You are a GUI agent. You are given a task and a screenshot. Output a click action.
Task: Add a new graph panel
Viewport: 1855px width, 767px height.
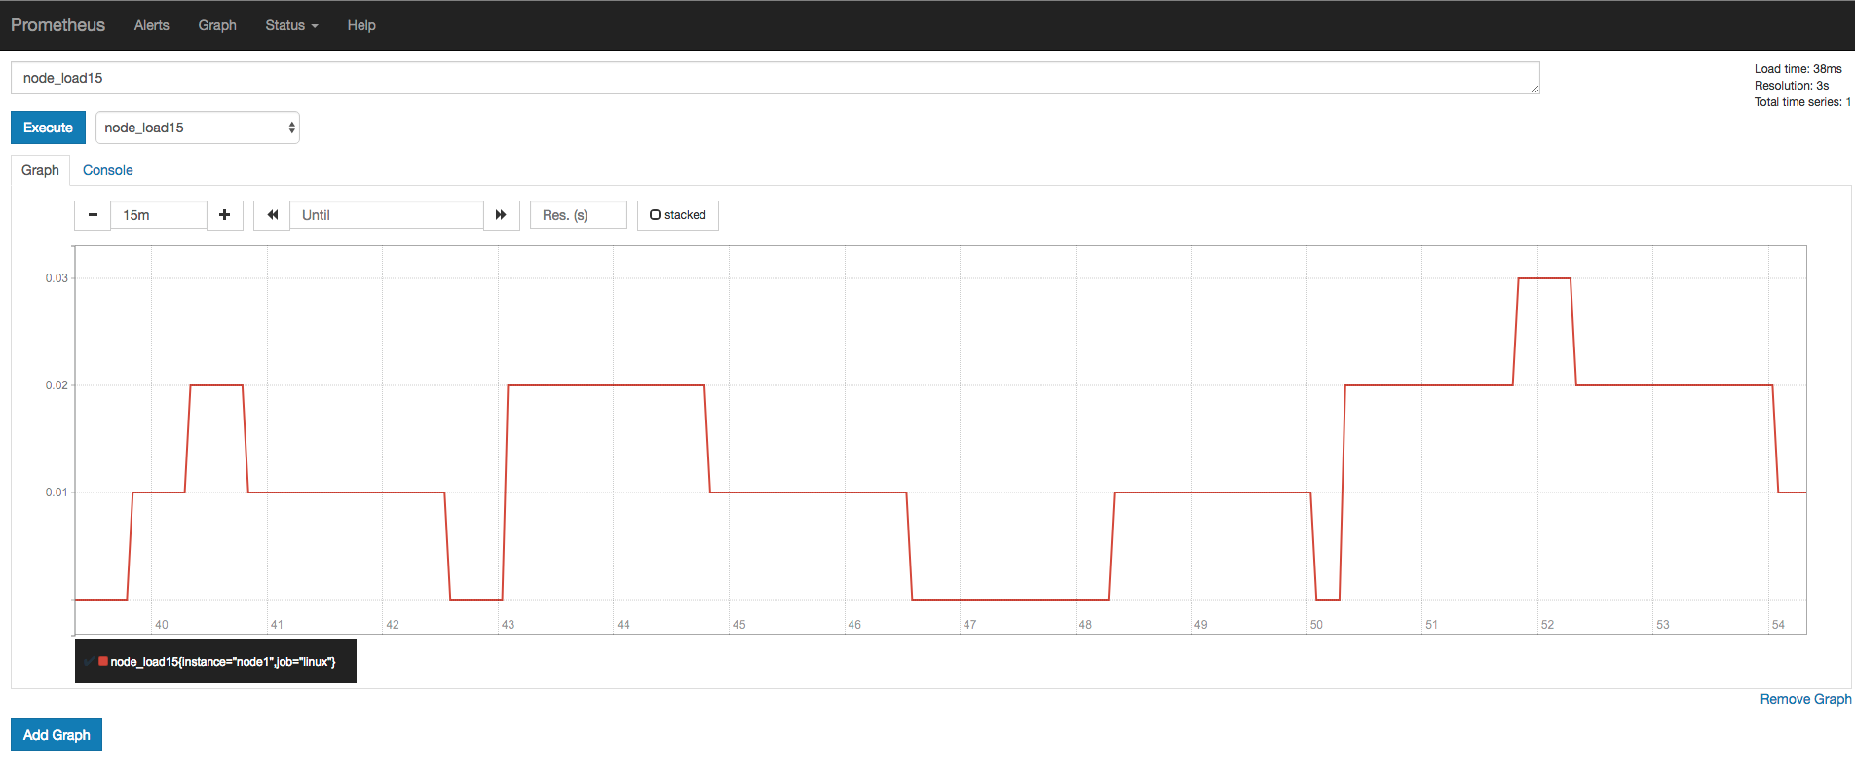[57, 735]
